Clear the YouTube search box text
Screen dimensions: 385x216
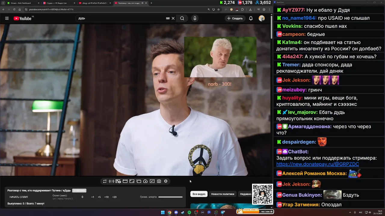(x=173, y=18)
